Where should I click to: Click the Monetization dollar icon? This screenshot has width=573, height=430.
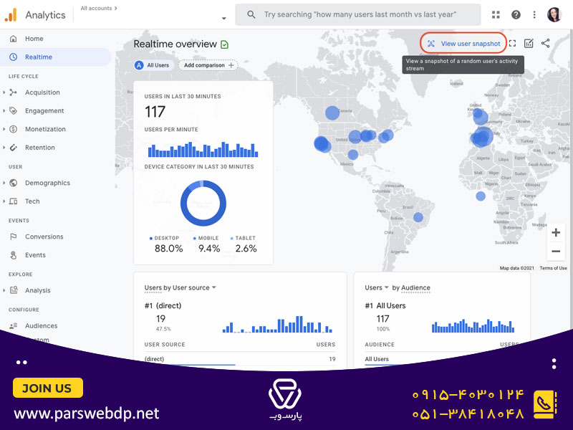pos(14,129)
